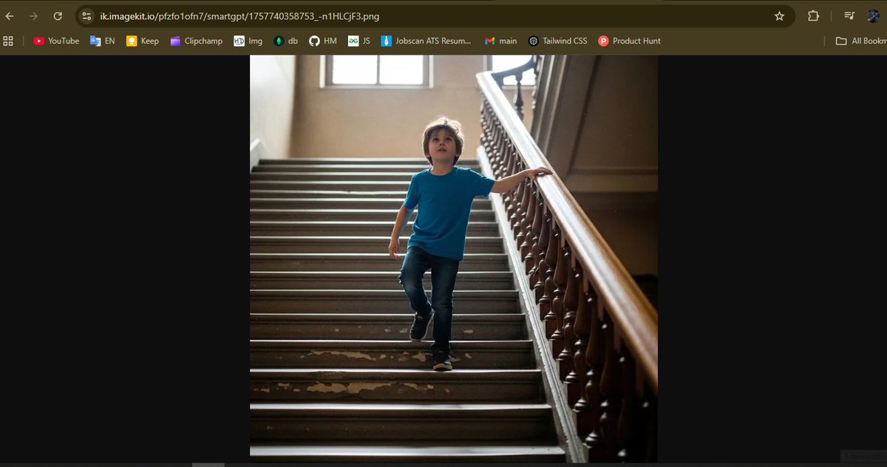The height and width of the screenshot is (467, 887).
Task: Open the All Bookmarks folder
Action: (861, 41)
